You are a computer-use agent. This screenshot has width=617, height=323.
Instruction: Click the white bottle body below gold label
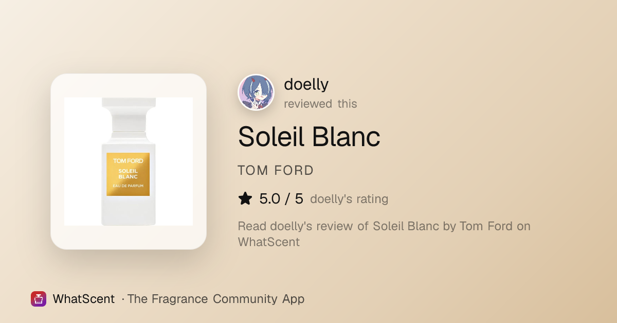[x=129, y=210]
